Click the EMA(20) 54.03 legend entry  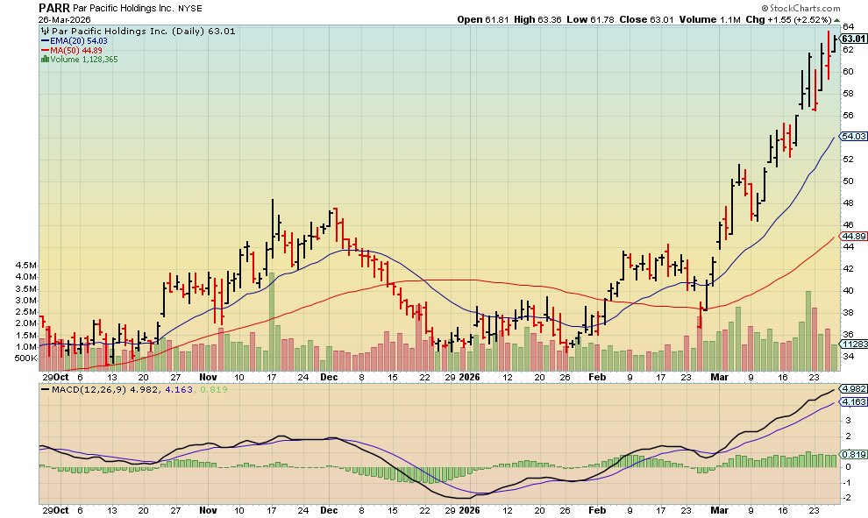[x=75, y=41]
